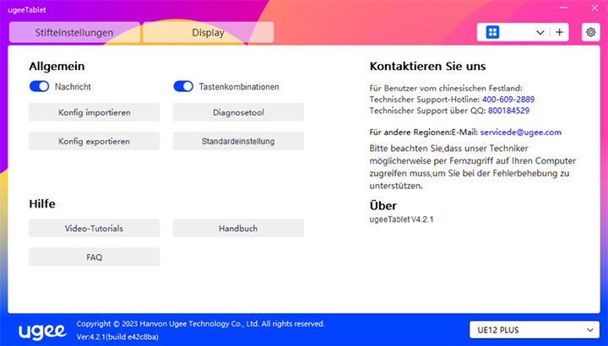The height and width of the screenshot is (346, 608).
Task: Minimize the ugeeTablet window
Action: click(563, 8)
